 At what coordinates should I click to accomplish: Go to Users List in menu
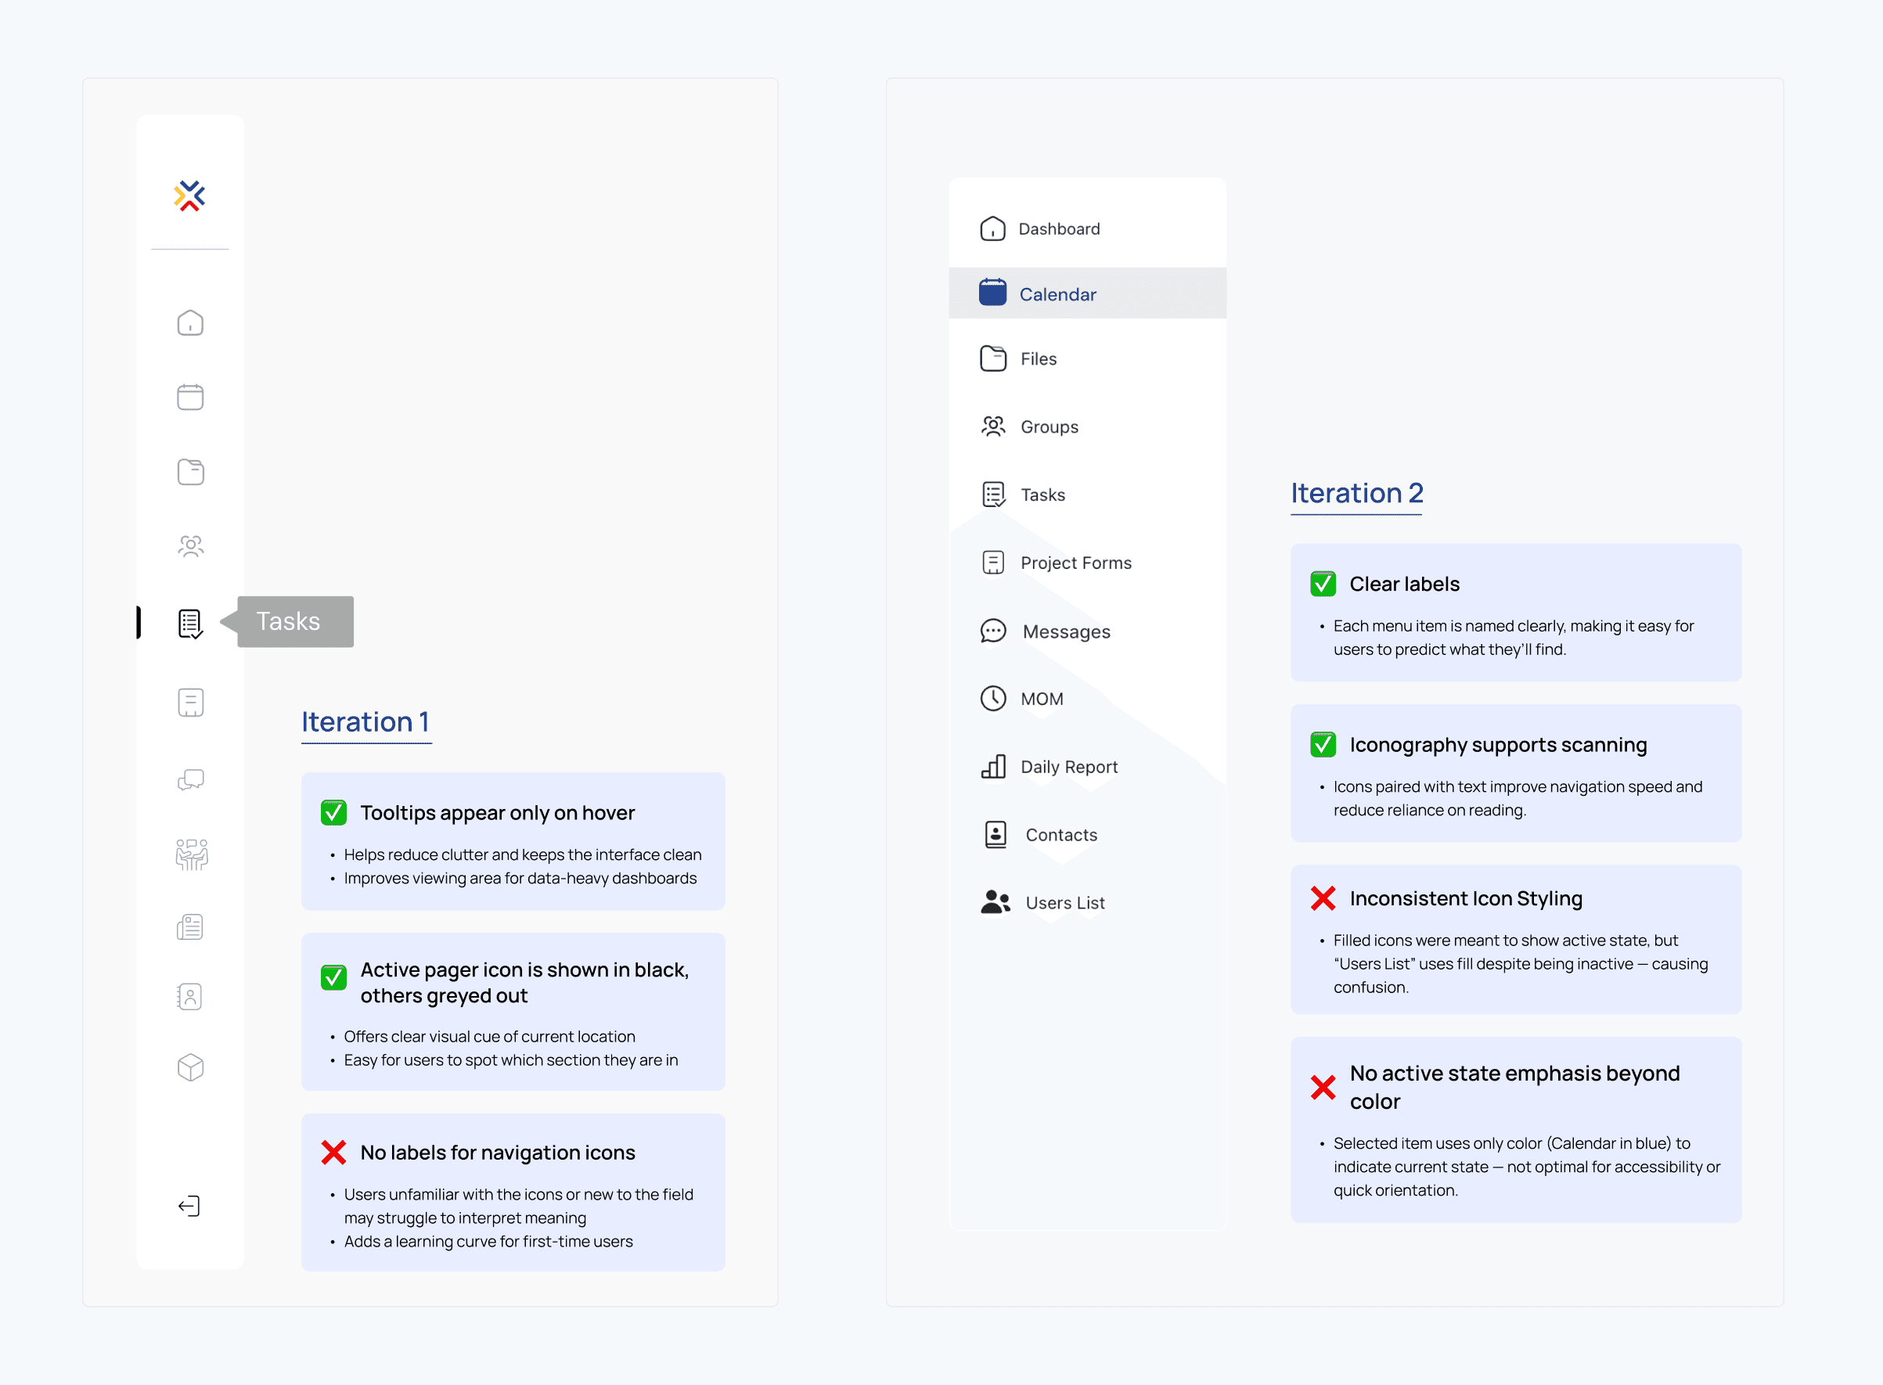(x=1064, y=902)
